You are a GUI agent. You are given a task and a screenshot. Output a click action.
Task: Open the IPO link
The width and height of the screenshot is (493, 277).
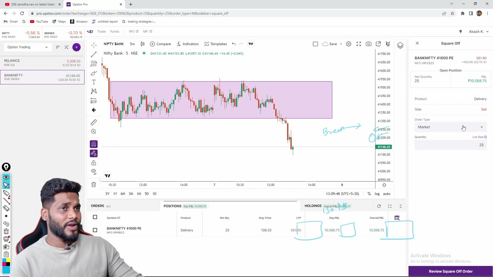(x=134, y=32)
